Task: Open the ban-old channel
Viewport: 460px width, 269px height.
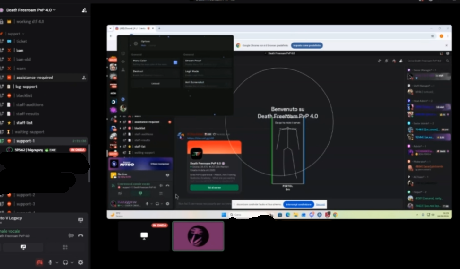Action: tap(23, 60)
